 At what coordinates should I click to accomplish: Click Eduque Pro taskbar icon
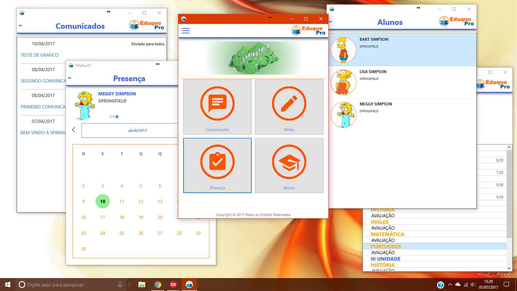click(x=189, y=285)
